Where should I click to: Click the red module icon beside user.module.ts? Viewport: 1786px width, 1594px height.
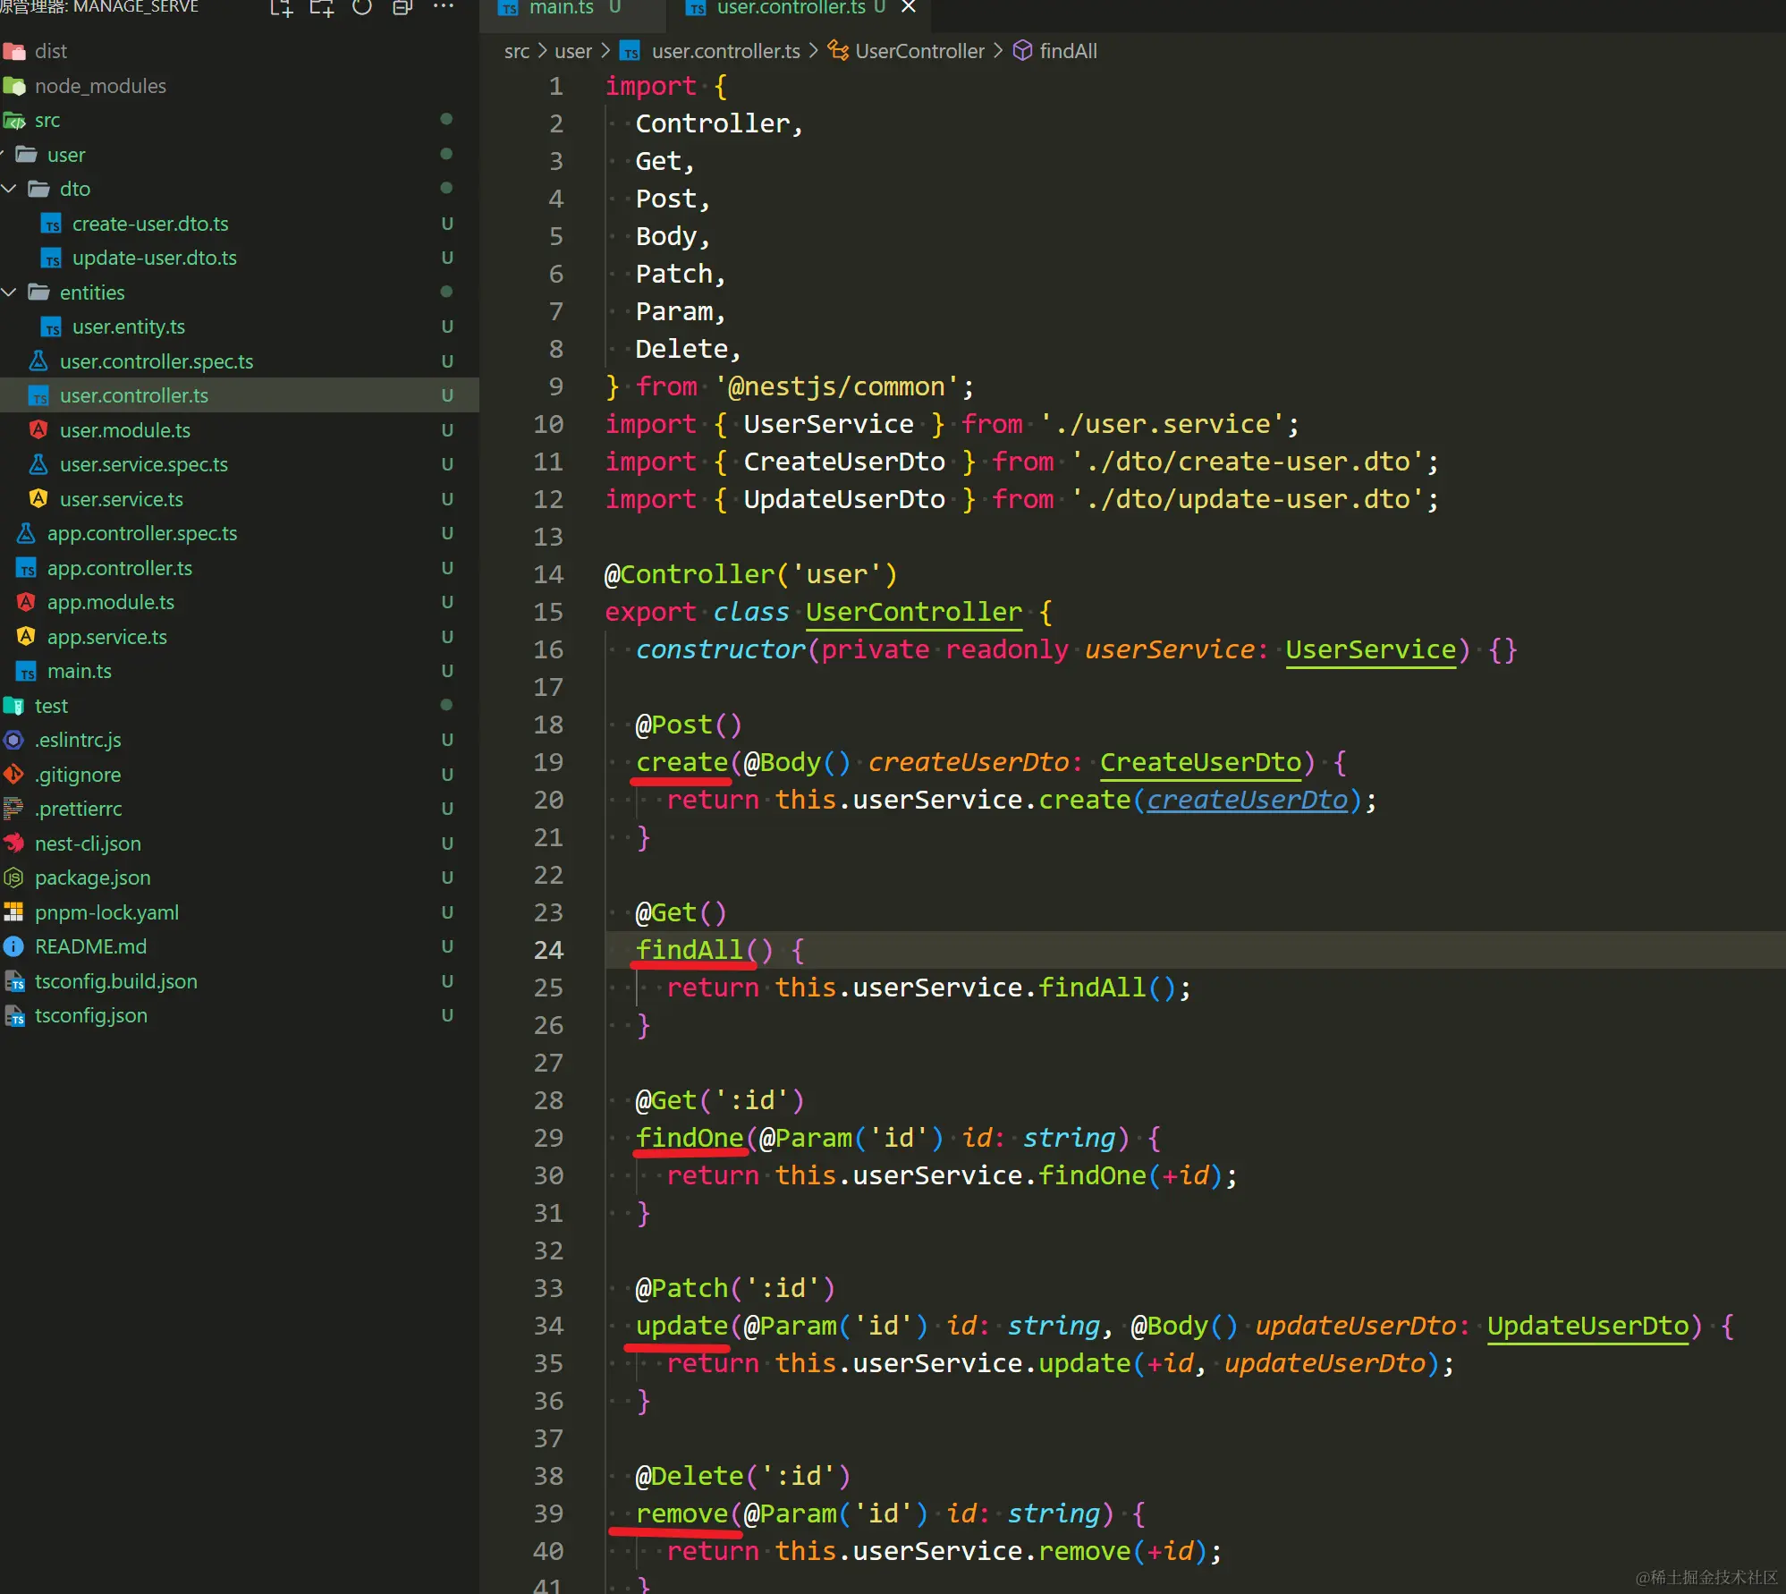[x=38, y=430]
